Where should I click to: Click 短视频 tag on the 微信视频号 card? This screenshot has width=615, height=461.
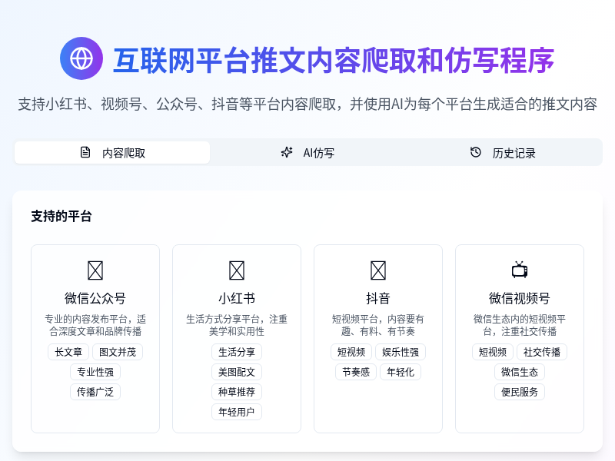pos(493,352)
